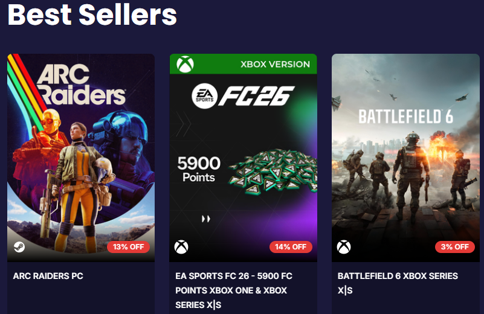Select the 3% OFF discount badge

point(455,246)
